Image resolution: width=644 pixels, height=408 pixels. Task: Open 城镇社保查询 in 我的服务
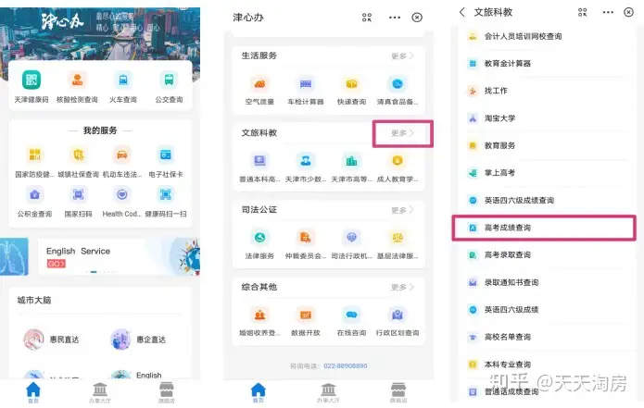click(x=79, y=155)
